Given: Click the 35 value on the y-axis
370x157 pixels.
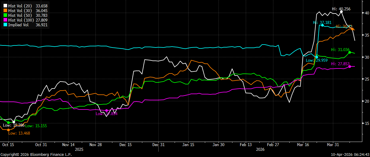Looking at the screenshot, I should pyautogui.click(x=367, y=35).
